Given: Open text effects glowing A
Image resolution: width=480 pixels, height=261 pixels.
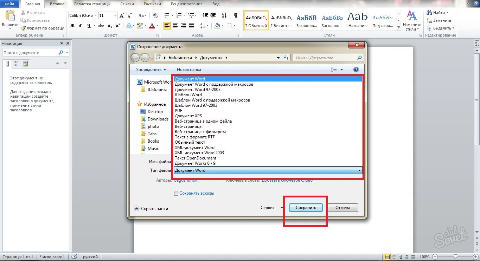Looking at the screenshot, I should pyautogui.click(x=129, y=26).
